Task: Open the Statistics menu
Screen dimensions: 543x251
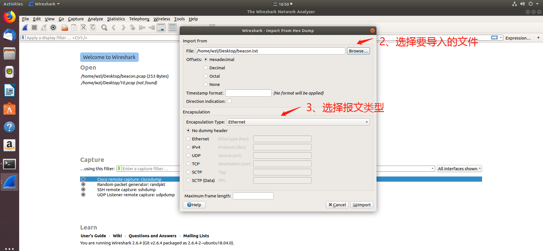Action: [x=116, y=19]
